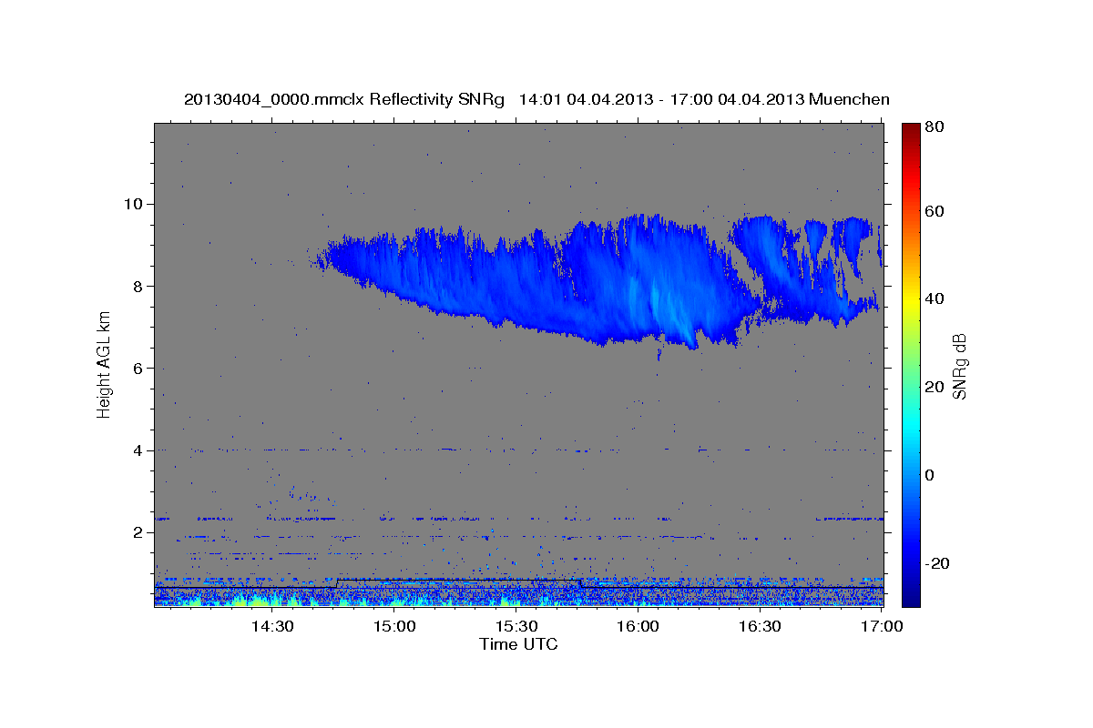This screenshot has height=728, width=1093.
Task: Click the "Height AGL km" axis label
Action: pos(105,364)
